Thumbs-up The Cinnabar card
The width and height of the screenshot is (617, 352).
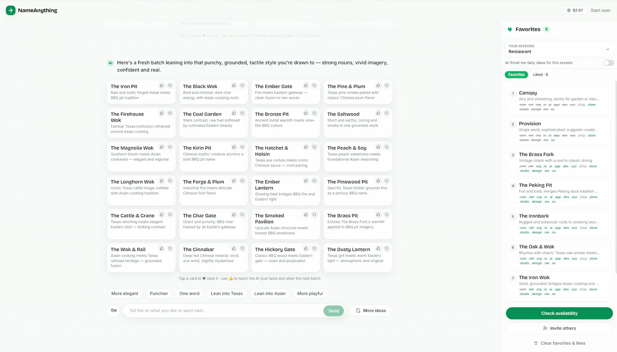(x=234, y=249)
